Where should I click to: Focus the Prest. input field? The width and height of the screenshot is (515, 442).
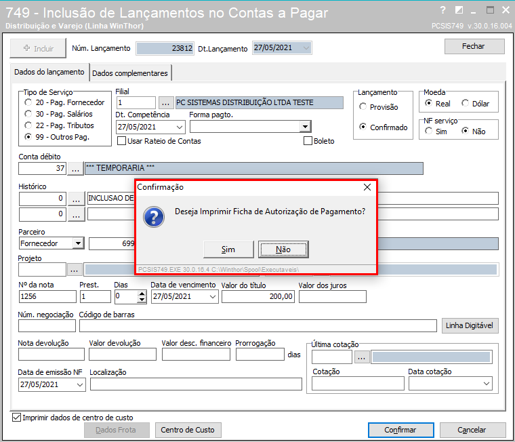coord(96,296)
